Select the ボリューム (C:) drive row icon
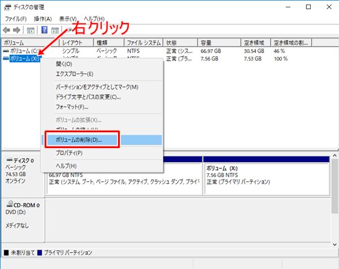This screenshot has height=269, width=339. [6, 51]
